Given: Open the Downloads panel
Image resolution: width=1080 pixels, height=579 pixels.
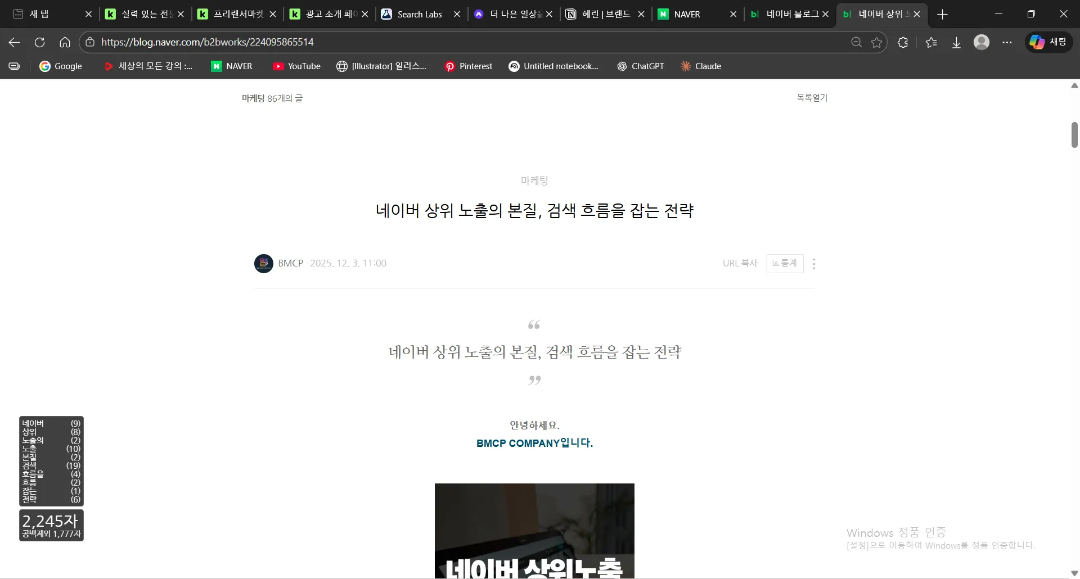Looking at the screenshot, I should click(x=957, y=42).
